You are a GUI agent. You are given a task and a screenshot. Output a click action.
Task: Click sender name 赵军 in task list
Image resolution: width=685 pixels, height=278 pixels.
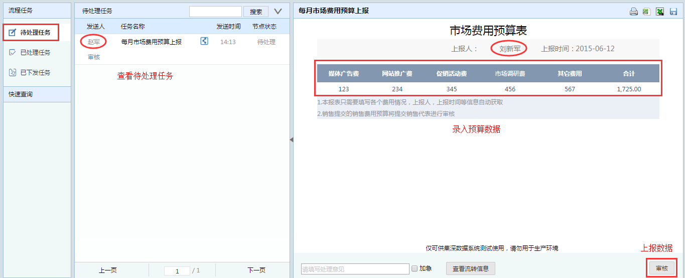click(94, 42)
